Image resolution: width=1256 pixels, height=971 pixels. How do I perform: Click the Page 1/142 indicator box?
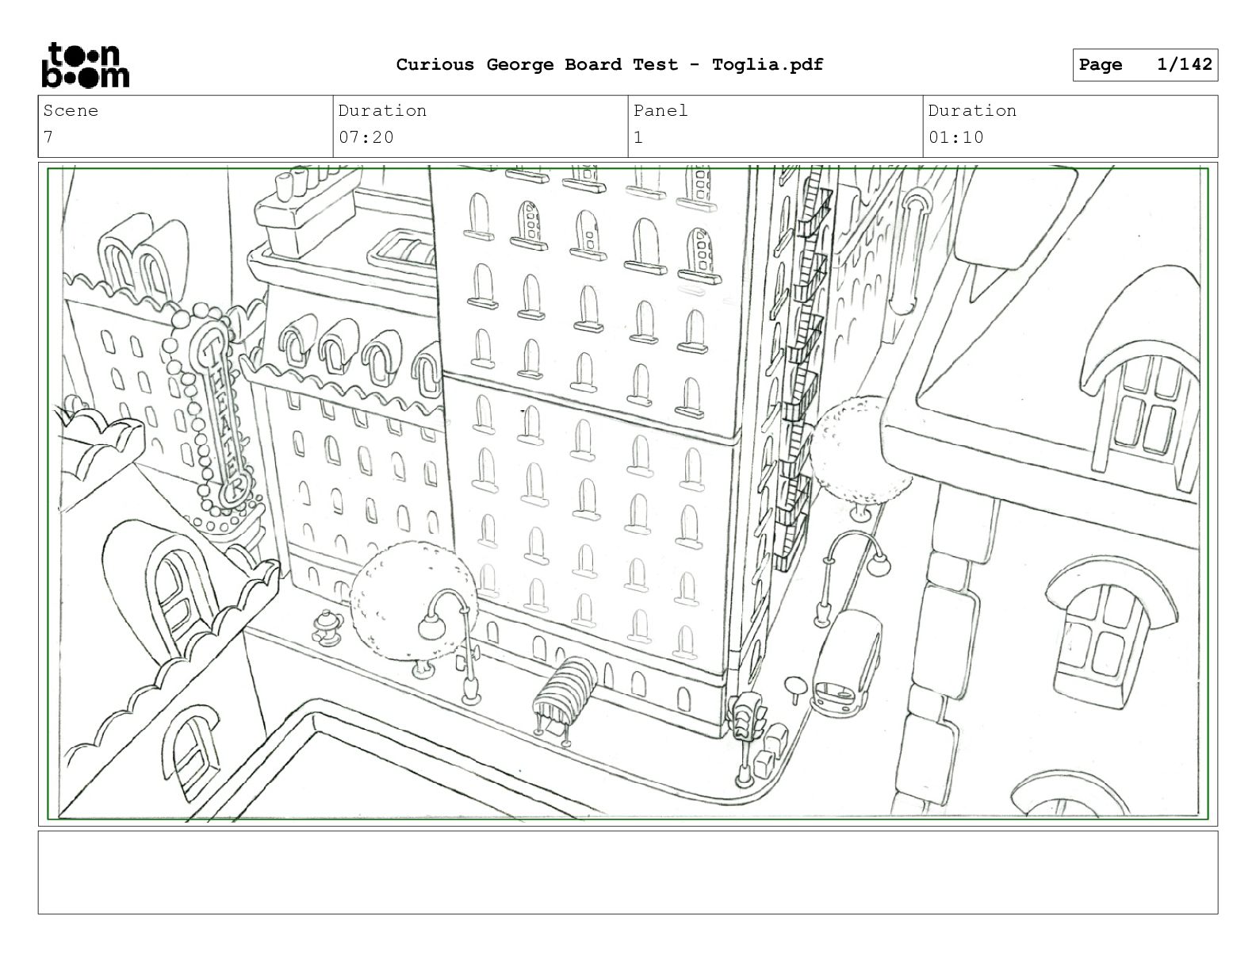(1145, 65)
